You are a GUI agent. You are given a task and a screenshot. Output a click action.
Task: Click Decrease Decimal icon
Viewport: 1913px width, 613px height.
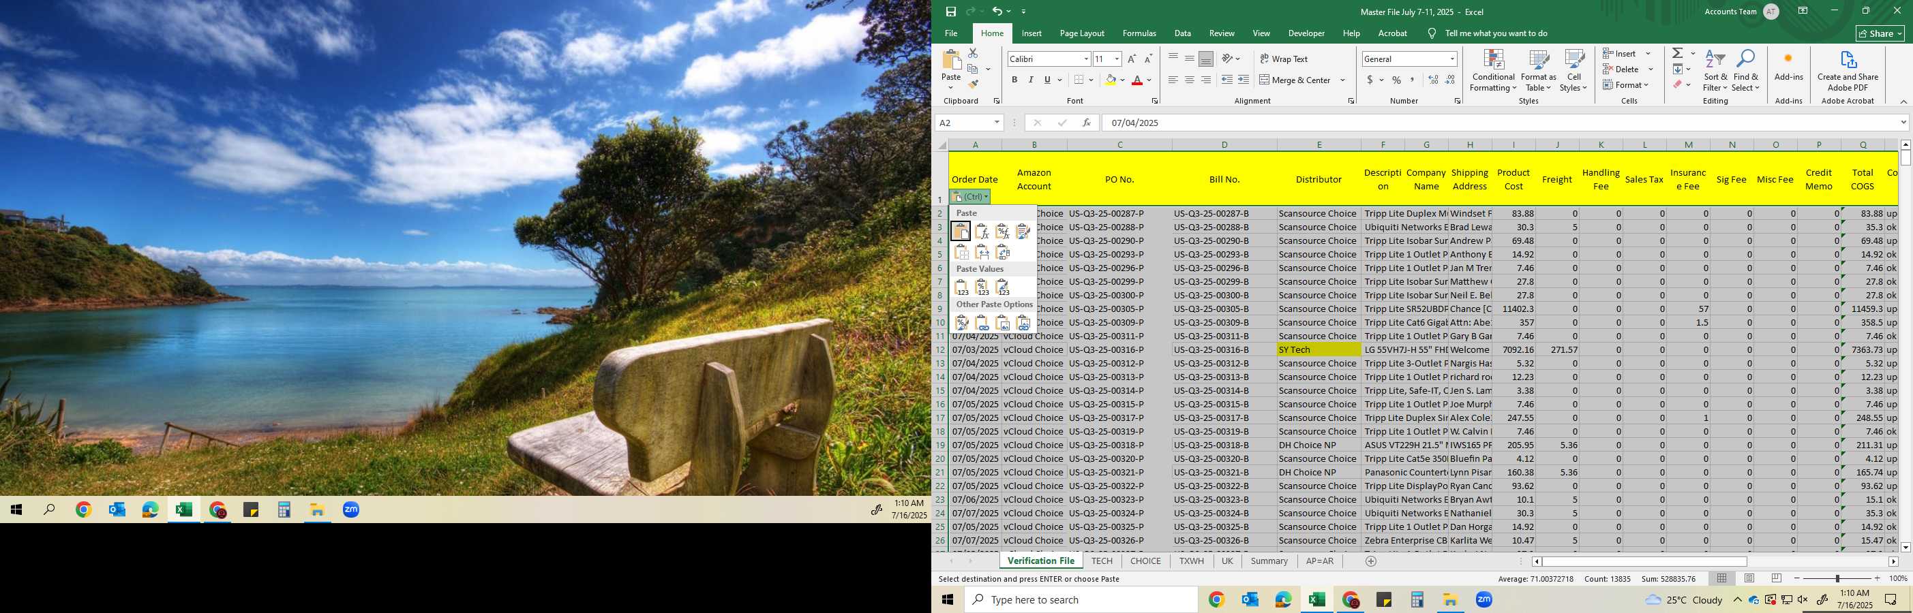click(1450, 80)
